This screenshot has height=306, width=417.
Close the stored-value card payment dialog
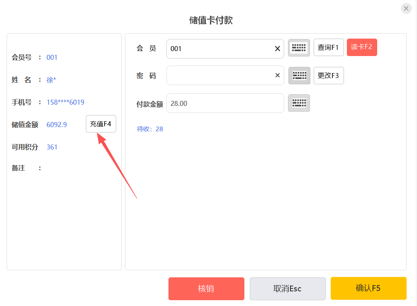point(406,8)
